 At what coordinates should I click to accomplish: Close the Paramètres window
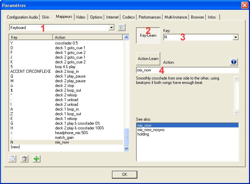click(x=245, y=5)
